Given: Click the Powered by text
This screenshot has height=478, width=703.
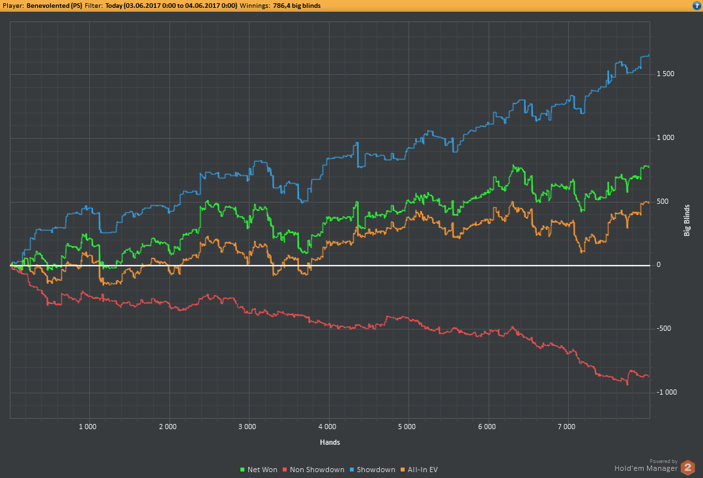Looking at the screenshot, I should coord(663,461).
